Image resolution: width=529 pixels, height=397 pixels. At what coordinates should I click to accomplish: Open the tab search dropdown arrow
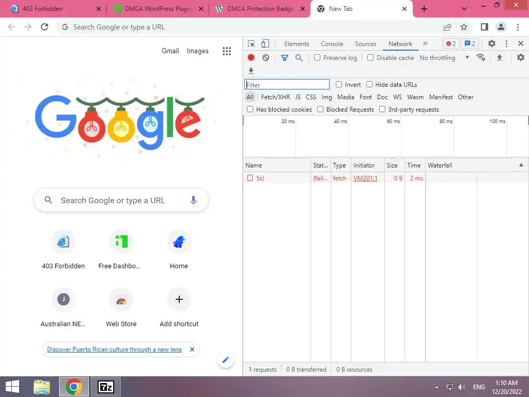point(464,9)
